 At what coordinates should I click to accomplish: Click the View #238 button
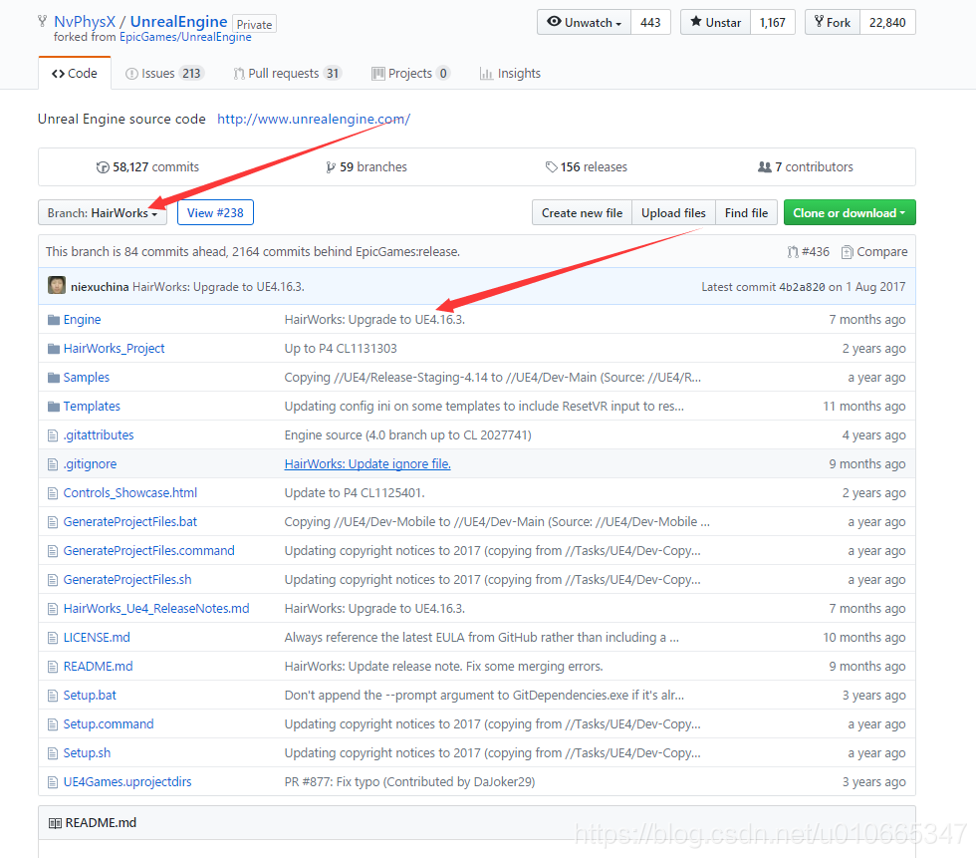tap(215, 213)
